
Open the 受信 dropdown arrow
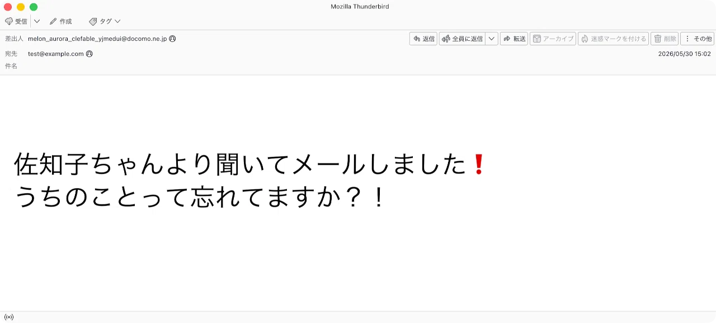[x=37, y=21]
